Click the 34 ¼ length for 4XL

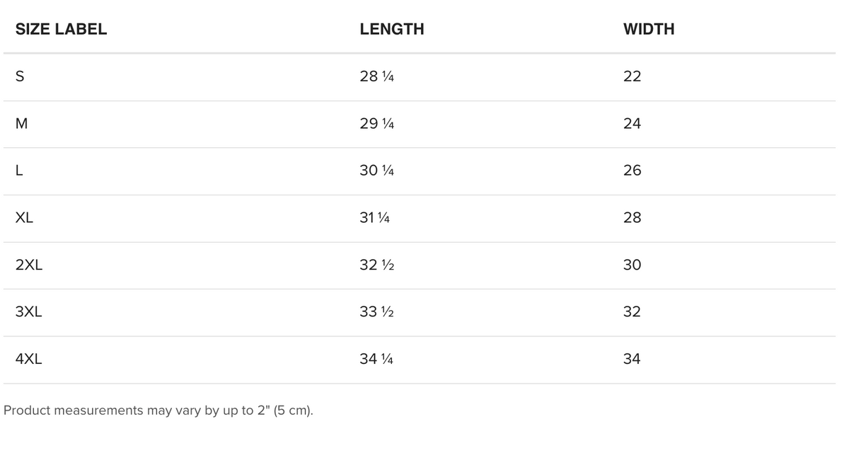coord(376,359)
